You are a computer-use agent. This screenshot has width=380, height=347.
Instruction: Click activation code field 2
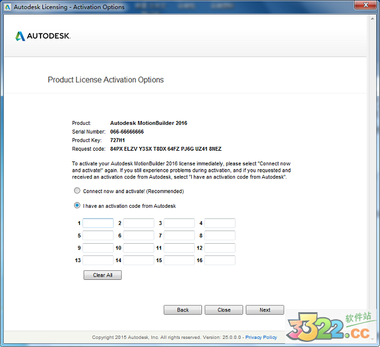pos(139,223)
